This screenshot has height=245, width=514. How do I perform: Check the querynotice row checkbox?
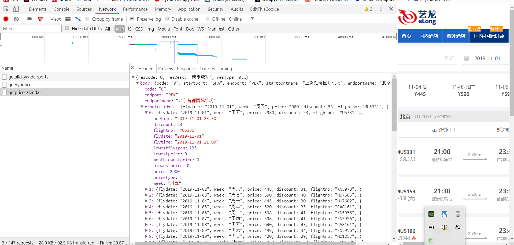(4, 85)
